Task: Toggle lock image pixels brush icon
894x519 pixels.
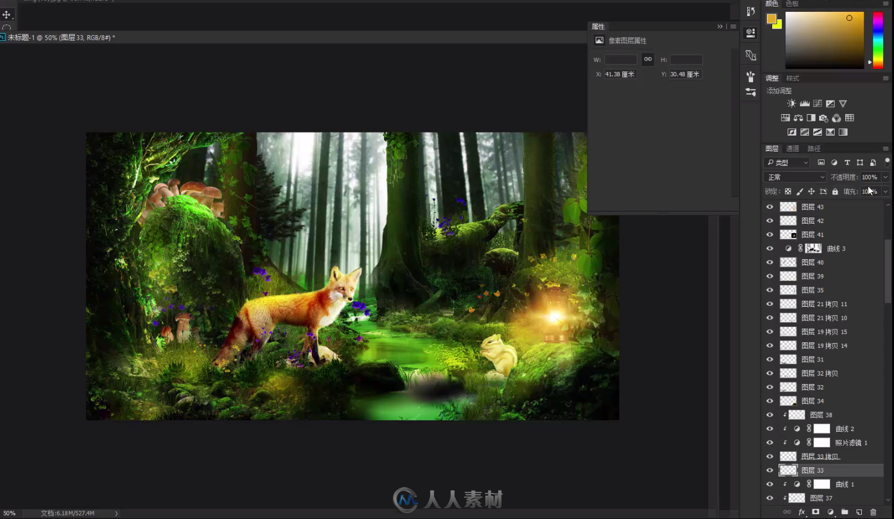Action: click(x=799, y=191)
